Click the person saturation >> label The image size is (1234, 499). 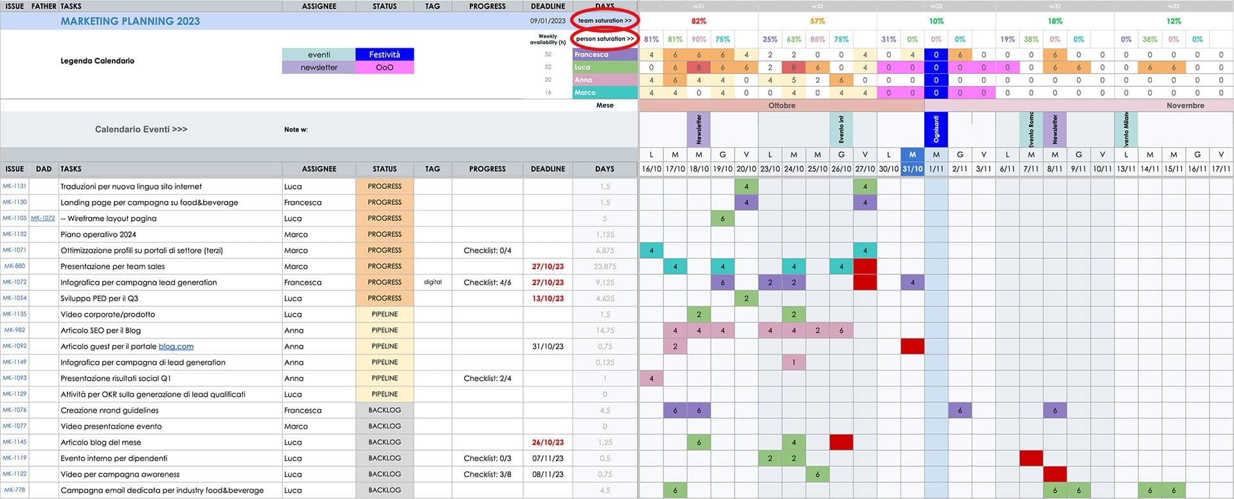[605, 39]
